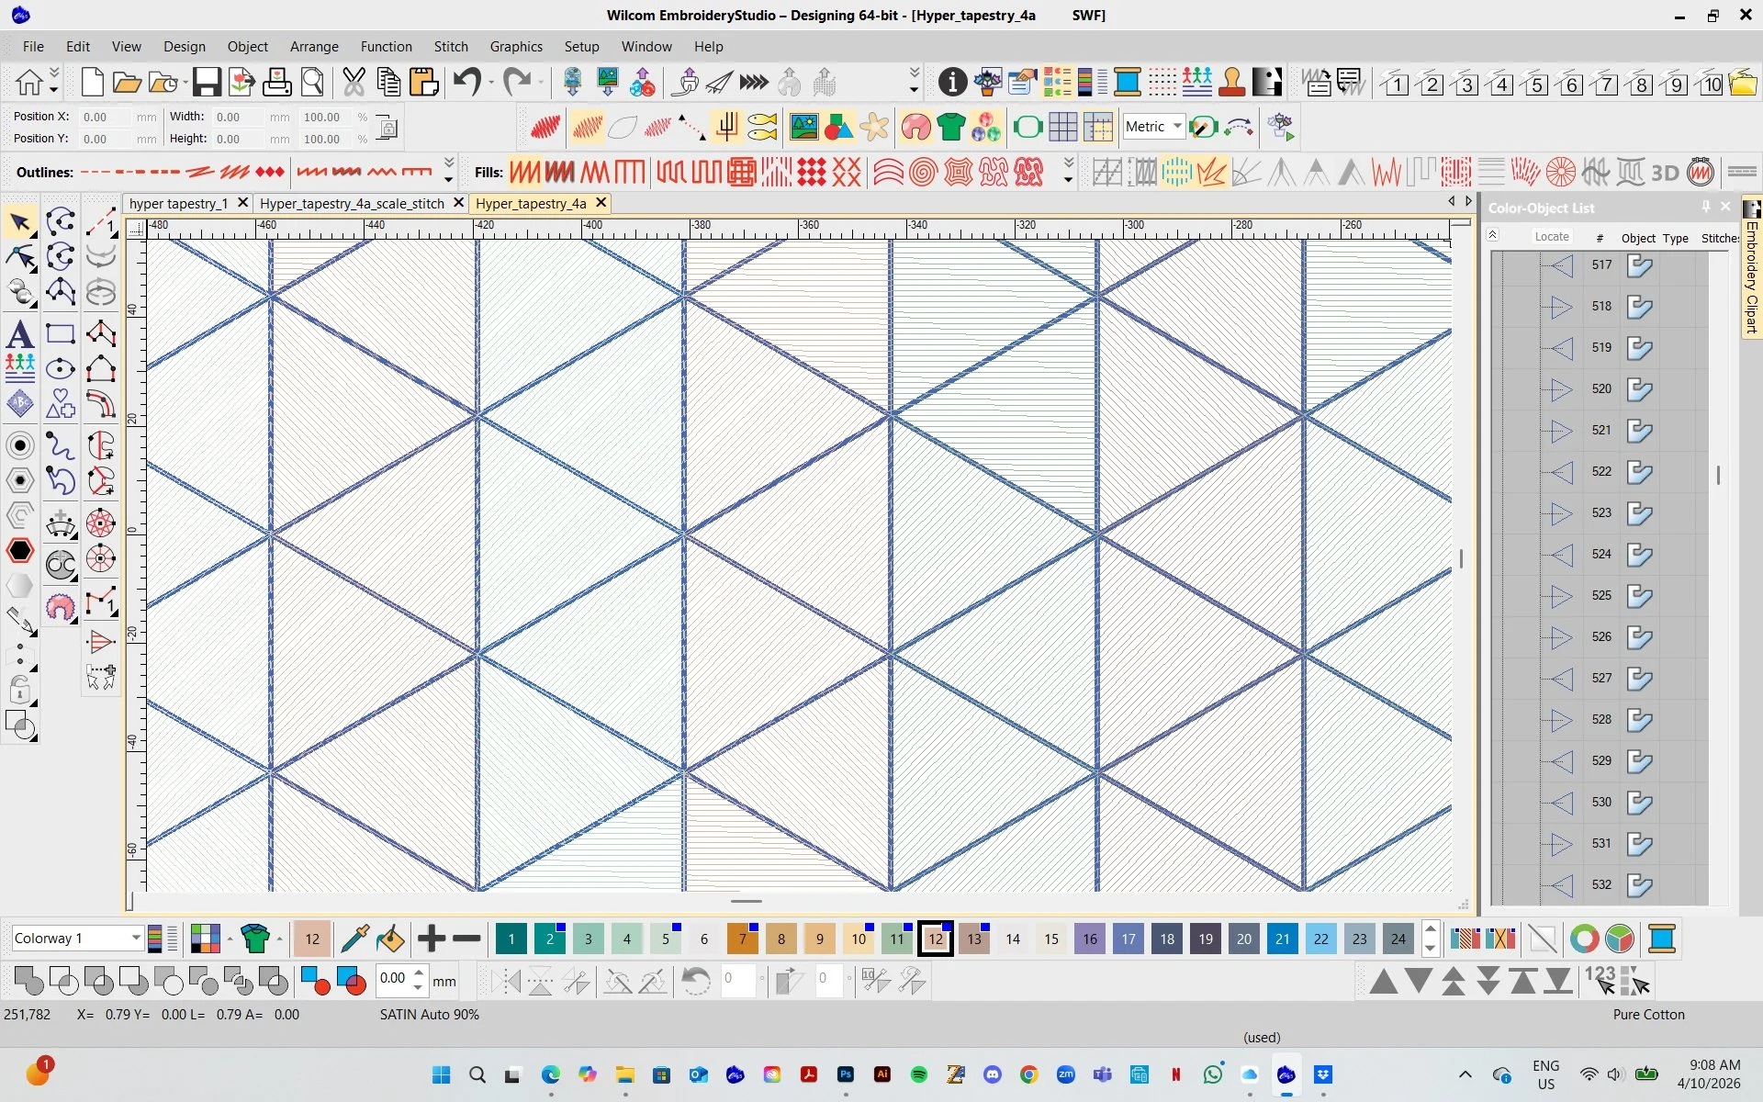Click the Cut scissors icon

point(354,83)
